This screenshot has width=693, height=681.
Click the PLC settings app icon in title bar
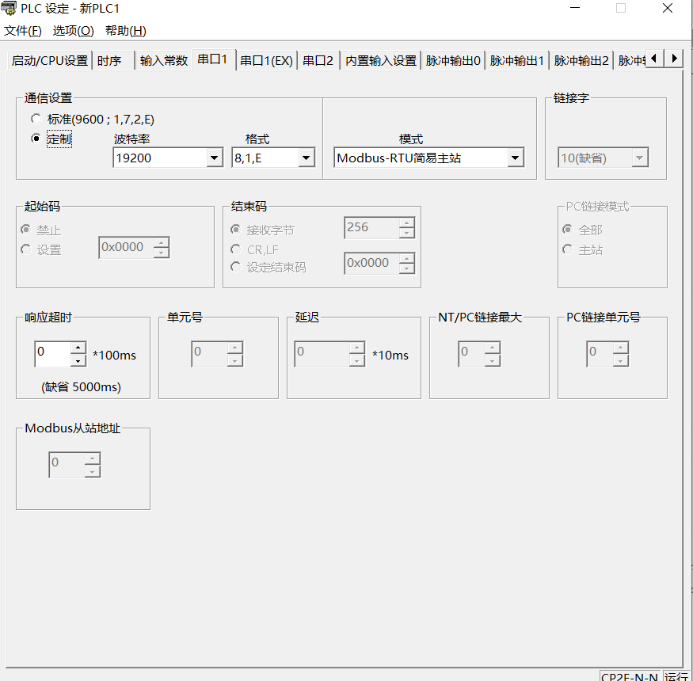point(10,9)
